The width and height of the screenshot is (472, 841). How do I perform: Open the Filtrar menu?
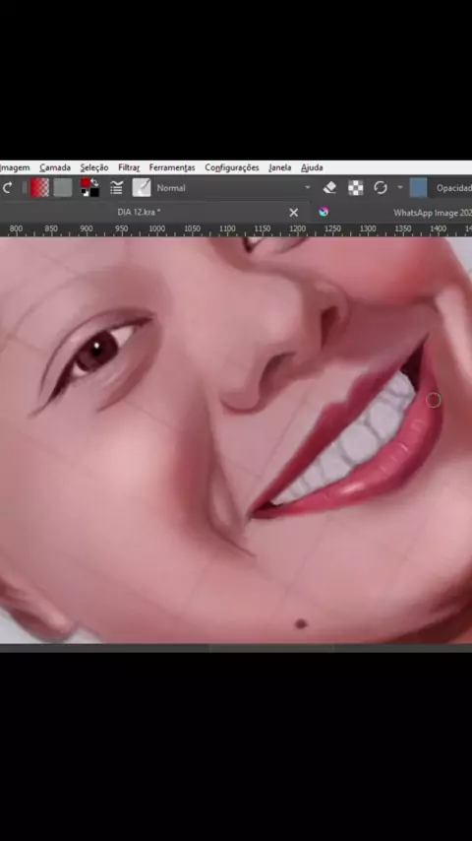(x=129, y=167)
